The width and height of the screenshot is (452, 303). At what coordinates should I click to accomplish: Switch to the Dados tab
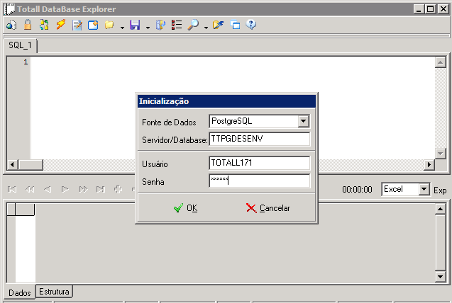pyautogui.click(x=20, y=292)
